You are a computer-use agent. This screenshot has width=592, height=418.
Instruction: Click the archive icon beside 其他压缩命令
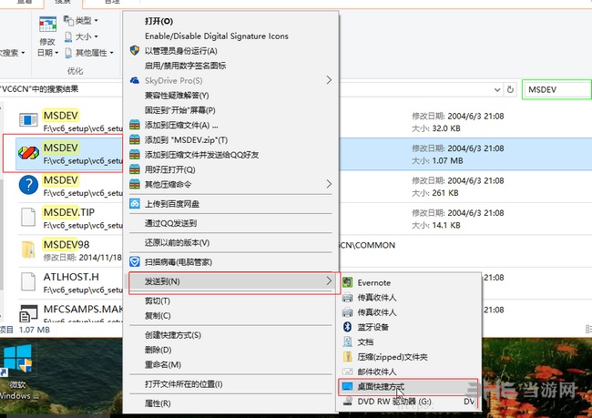(135, 184)
